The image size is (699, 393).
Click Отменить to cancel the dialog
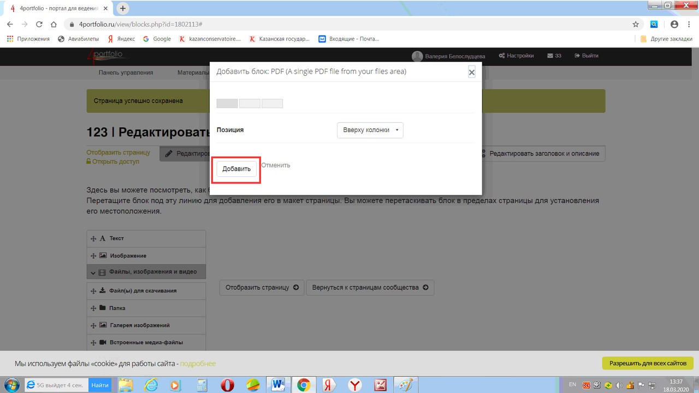click(x=276, y=165)
